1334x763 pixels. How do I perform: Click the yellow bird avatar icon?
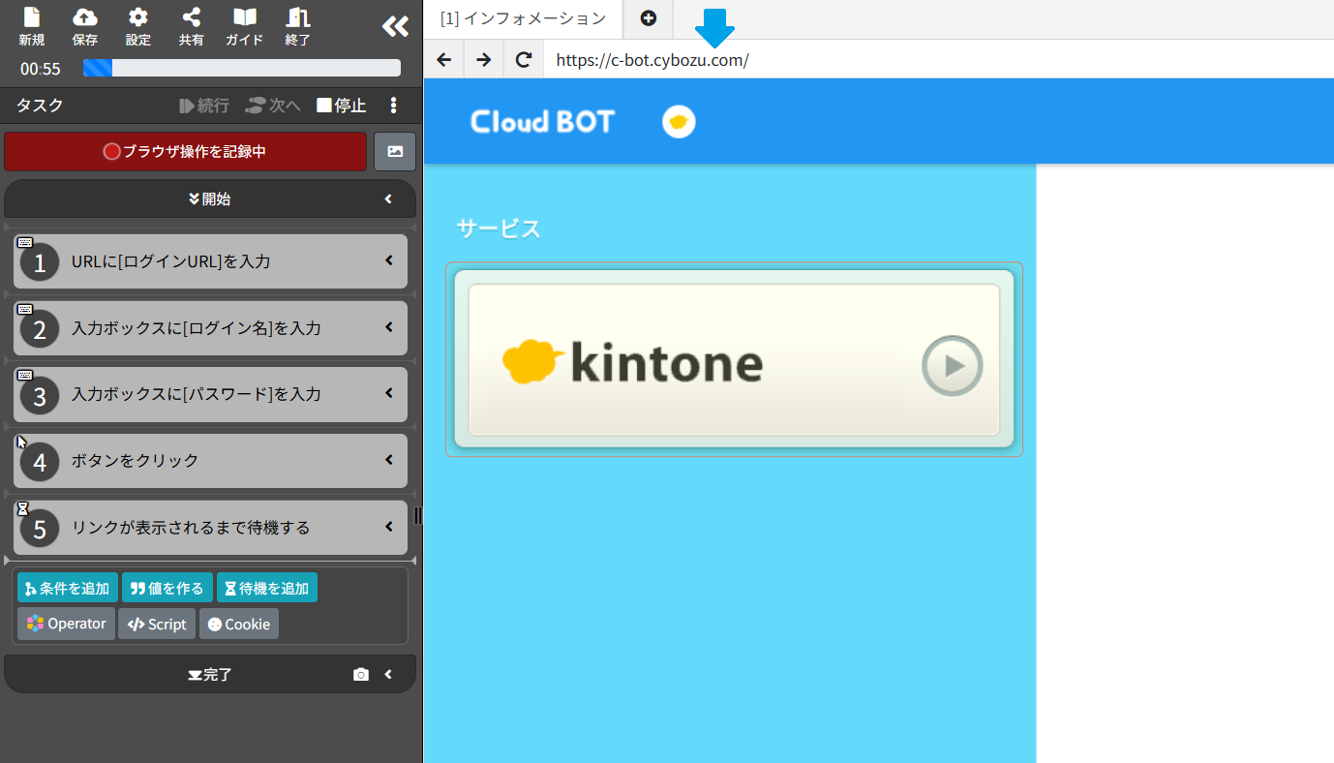point(679,122)
